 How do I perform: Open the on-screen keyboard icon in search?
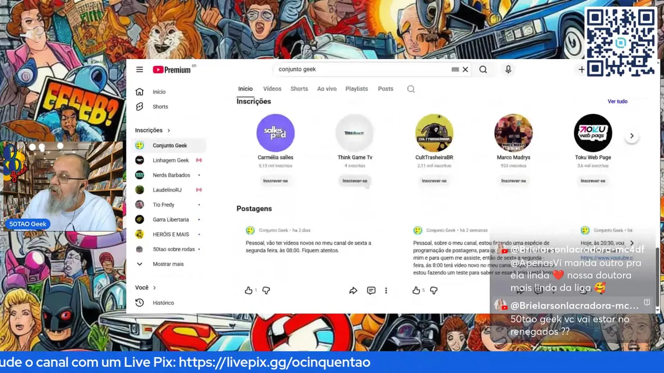455,69
